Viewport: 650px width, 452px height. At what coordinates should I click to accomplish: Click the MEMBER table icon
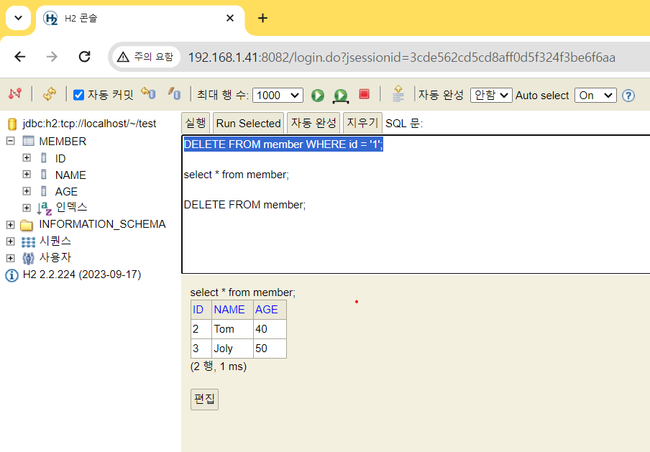point(28,142)
